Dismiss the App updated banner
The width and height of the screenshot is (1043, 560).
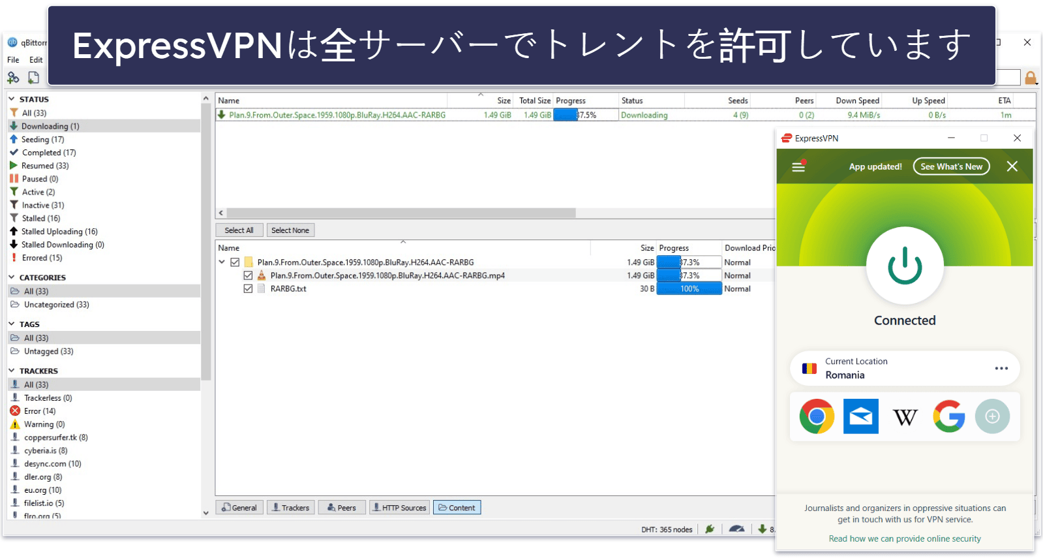click(1012, 166)
